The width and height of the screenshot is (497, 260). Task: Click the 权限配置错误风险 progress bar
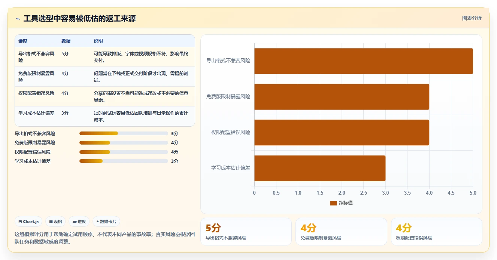(x=124, y=152)
